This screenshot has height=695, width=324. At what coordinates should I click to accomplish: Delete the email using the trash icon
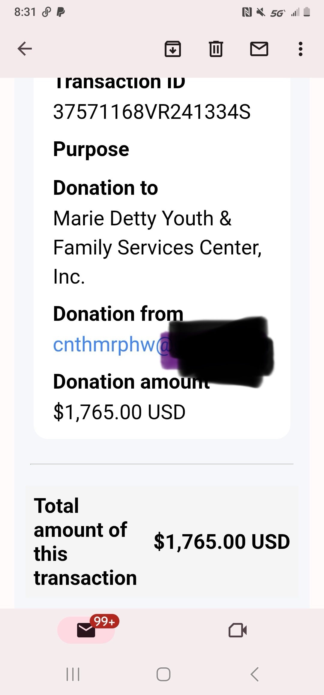pos(216,49)
